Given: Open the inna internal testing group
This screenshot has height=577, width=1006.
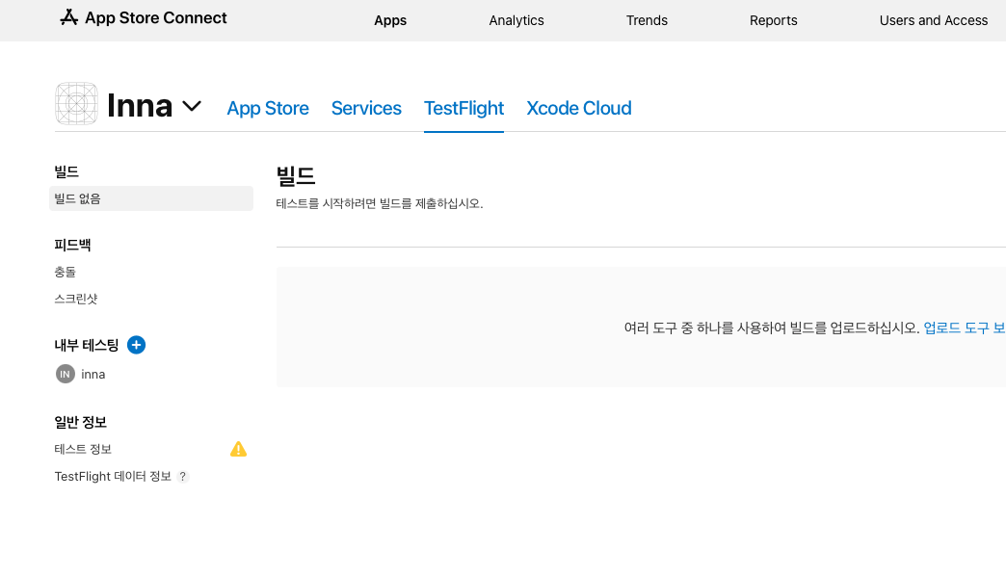Looking at the screenshot, I should click(93, 375).
